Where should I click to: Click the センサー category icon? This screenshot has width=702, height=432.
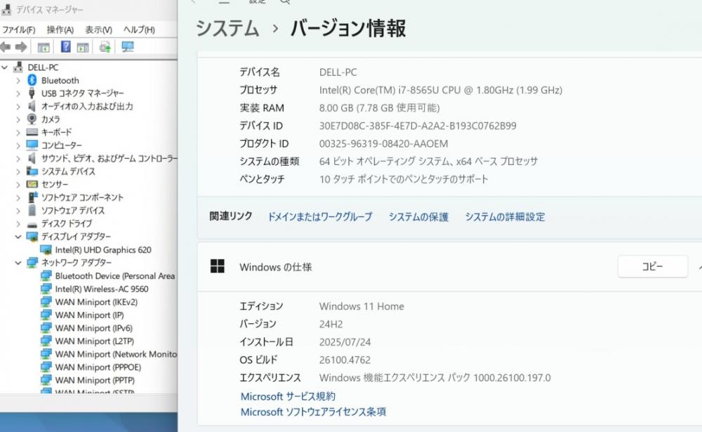click(32, 184)
